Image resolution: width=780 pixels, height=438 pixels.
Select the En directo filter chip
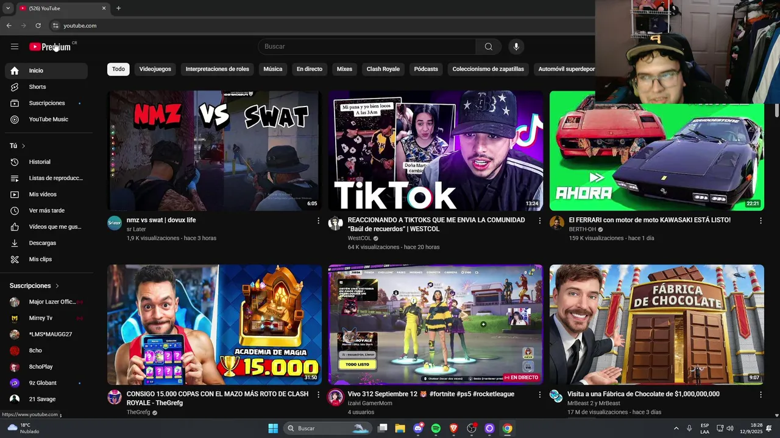click(310, 69)
